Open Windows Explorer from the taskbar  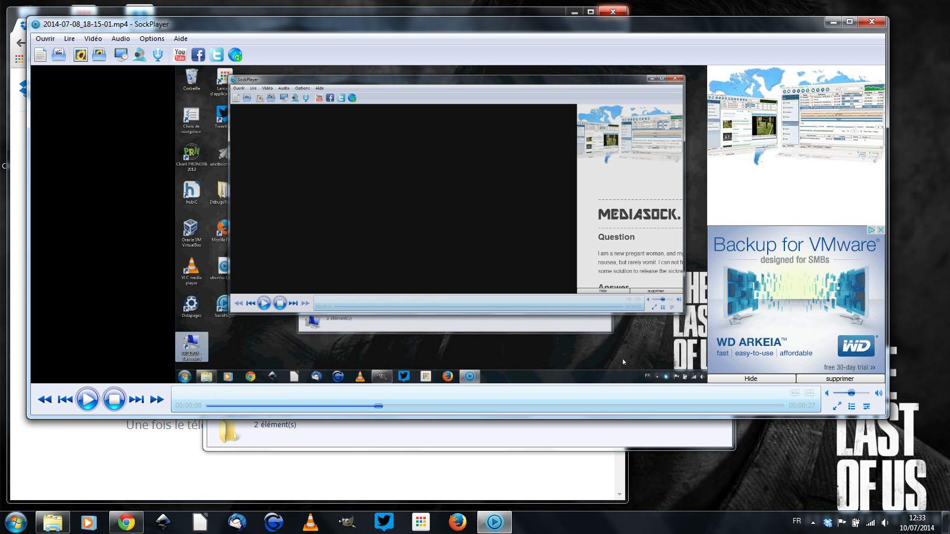(x=52, y=522)
